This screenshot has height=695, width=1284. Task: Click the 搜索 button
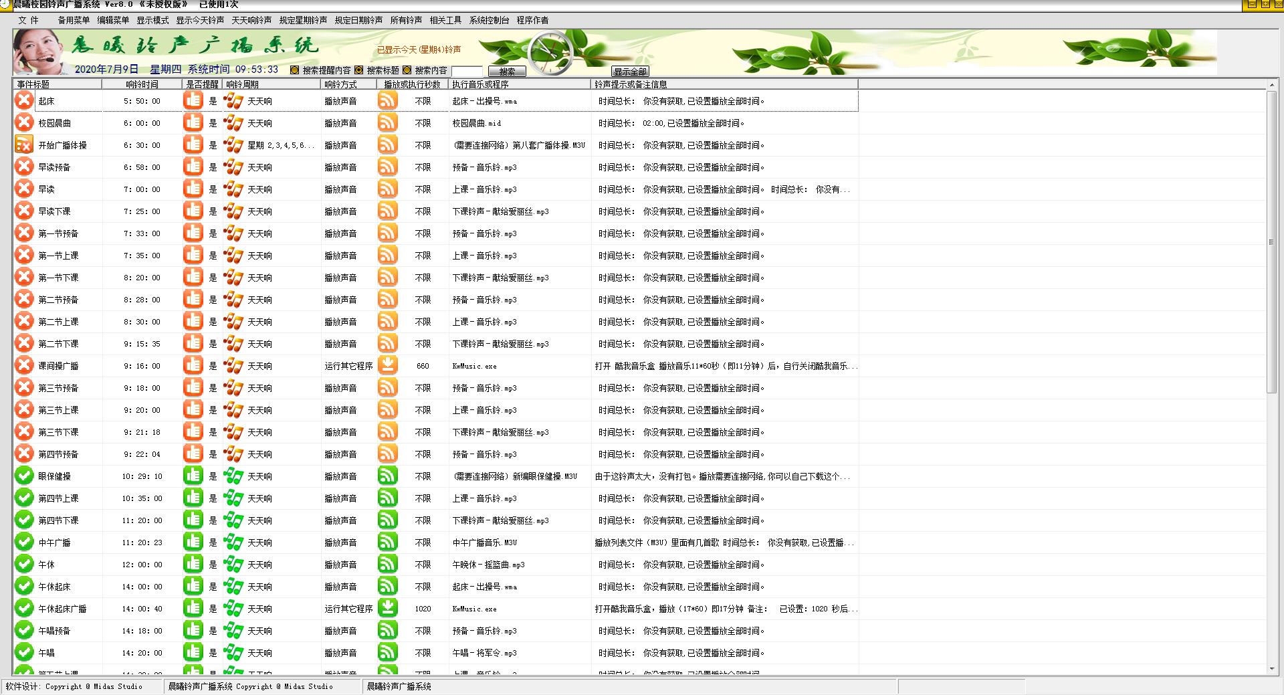tap(507, 72)
